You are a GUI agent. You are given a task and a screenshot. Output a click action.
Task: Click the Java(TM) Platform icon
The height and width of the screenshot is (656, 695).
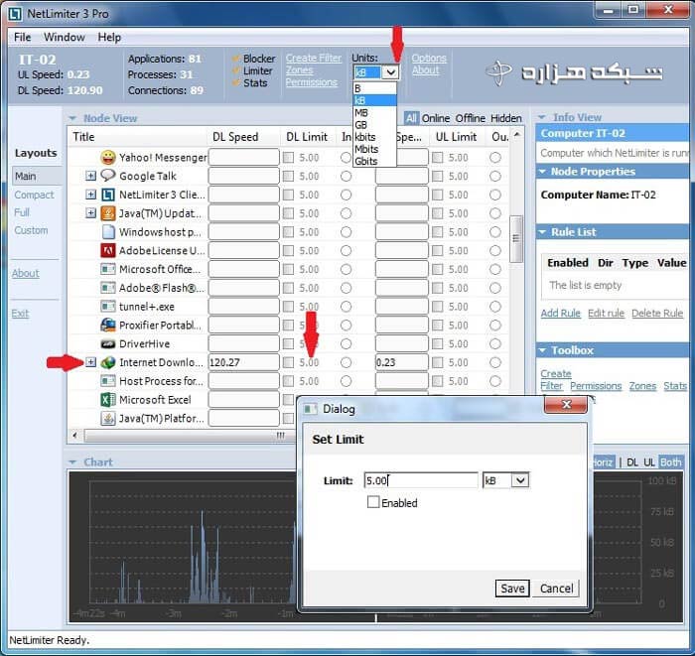tap(107, 418)
